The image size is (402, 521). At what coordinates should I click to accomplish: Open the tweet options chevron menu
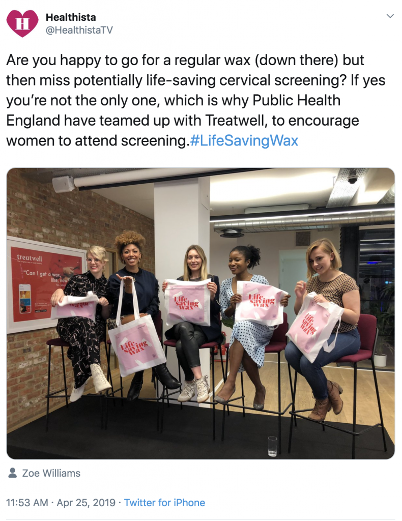click(x=390, y=16)
